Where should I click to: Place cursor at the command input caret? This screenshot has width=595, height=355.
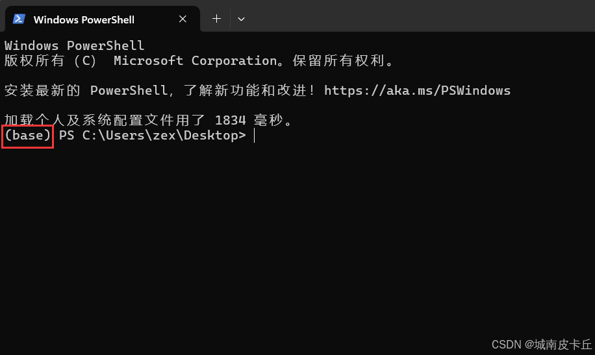pos(254,136)
